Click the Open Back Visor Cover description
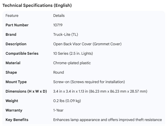Screen dimensions: 167x126 coord(87,44)
